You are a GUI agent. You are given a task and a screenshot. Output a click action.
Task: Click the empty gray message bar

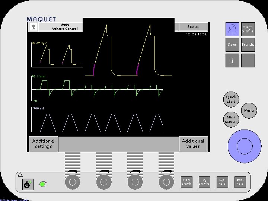pos(118,144)
